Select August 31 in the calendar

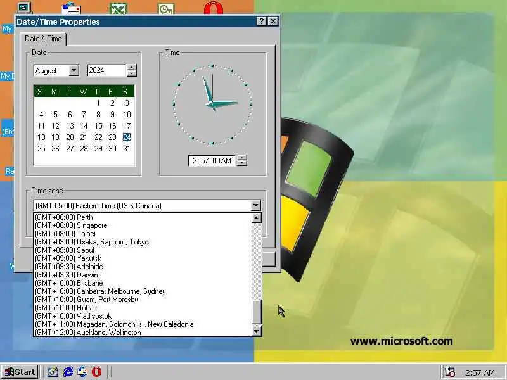point(127,149)
